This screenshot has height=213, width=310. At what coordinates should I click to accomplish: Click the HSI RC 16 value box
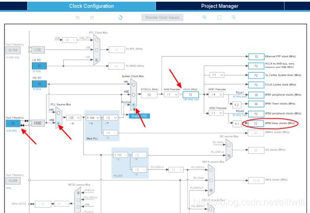click(x=40, y=84)
